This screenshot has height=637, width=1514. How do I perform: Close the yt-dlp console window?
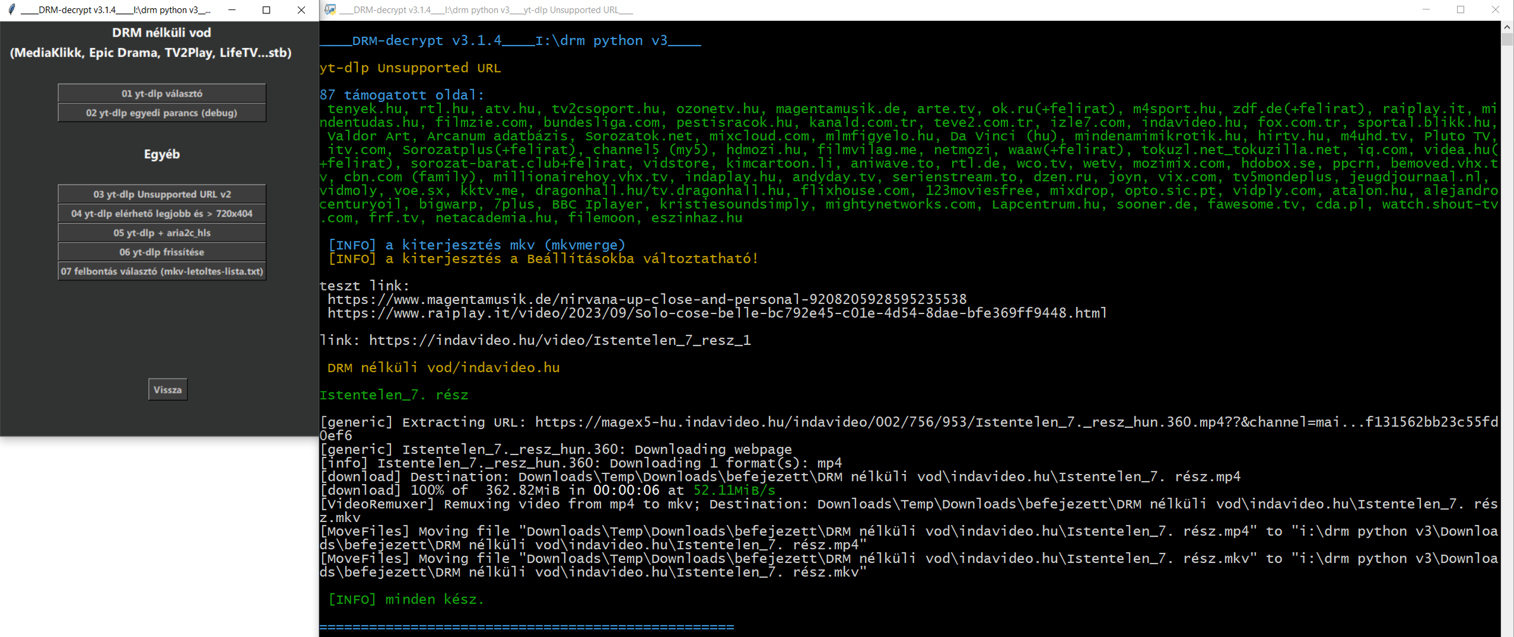pos(1496,9)
